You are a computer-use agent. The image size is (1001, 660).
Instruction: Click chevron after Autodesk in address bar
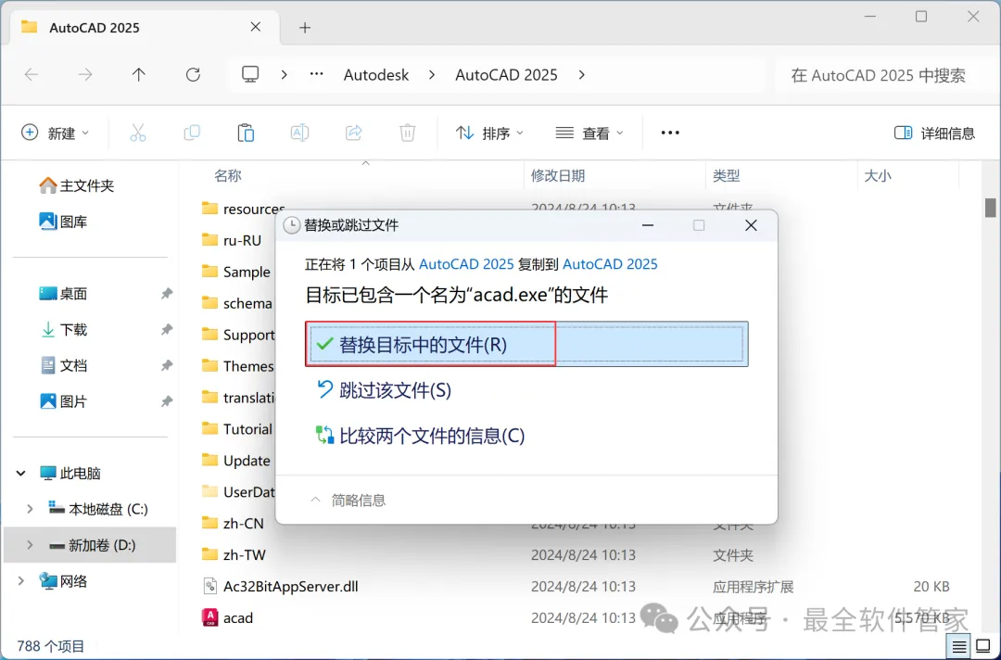click(432, 75)
